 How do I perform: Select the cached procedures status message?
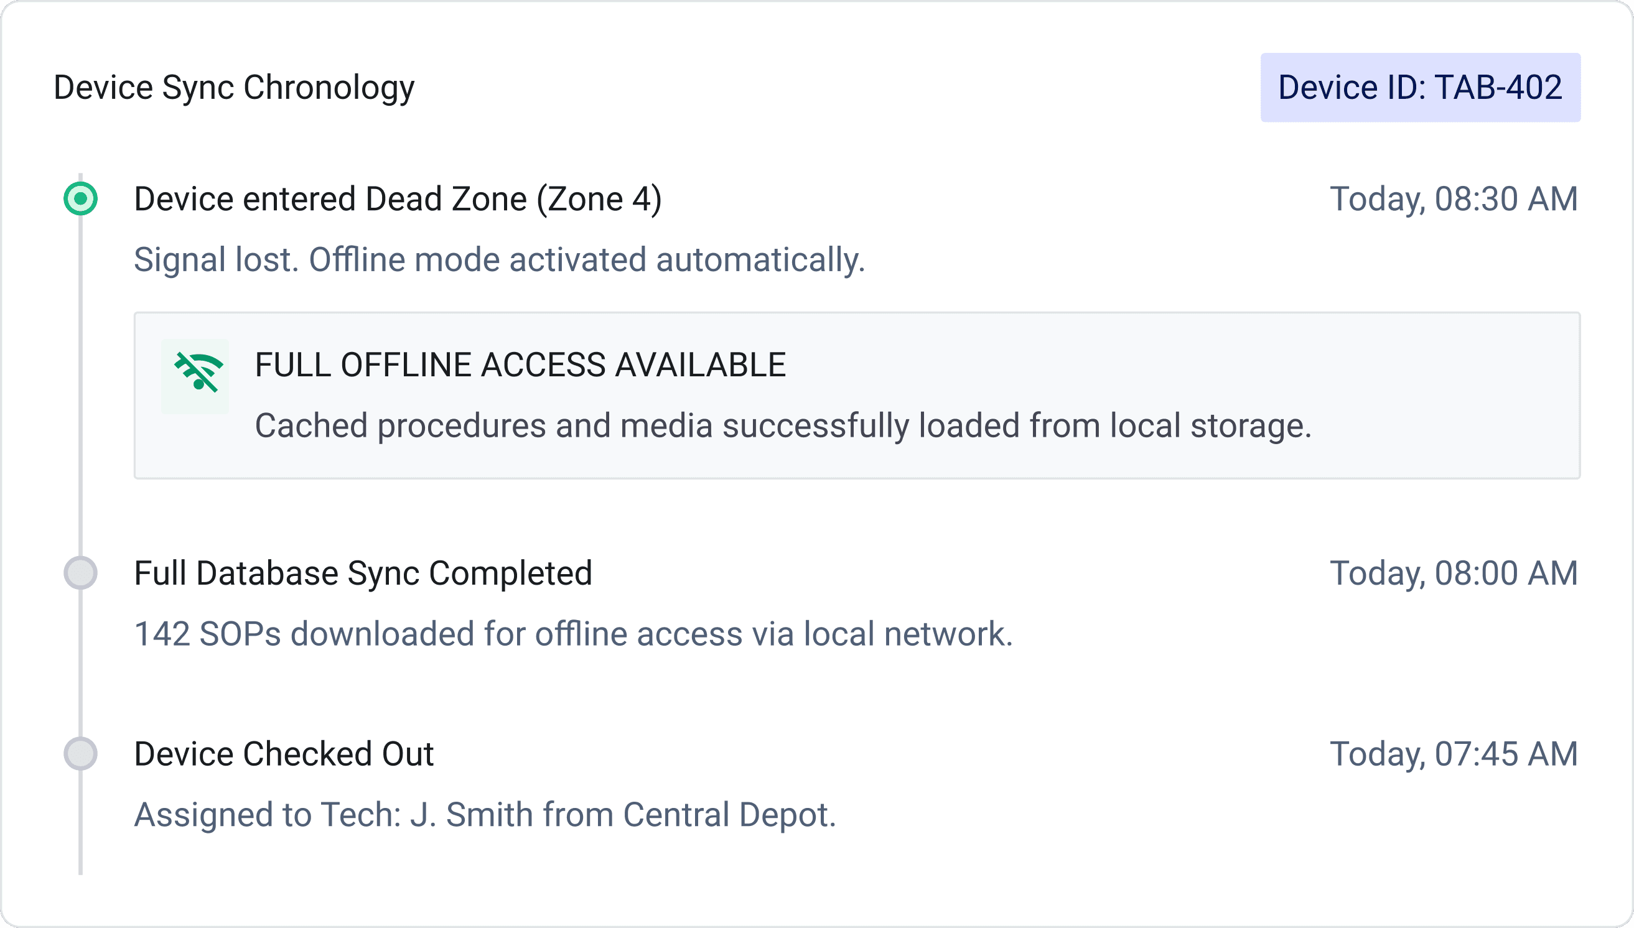[x=783, y=426]
